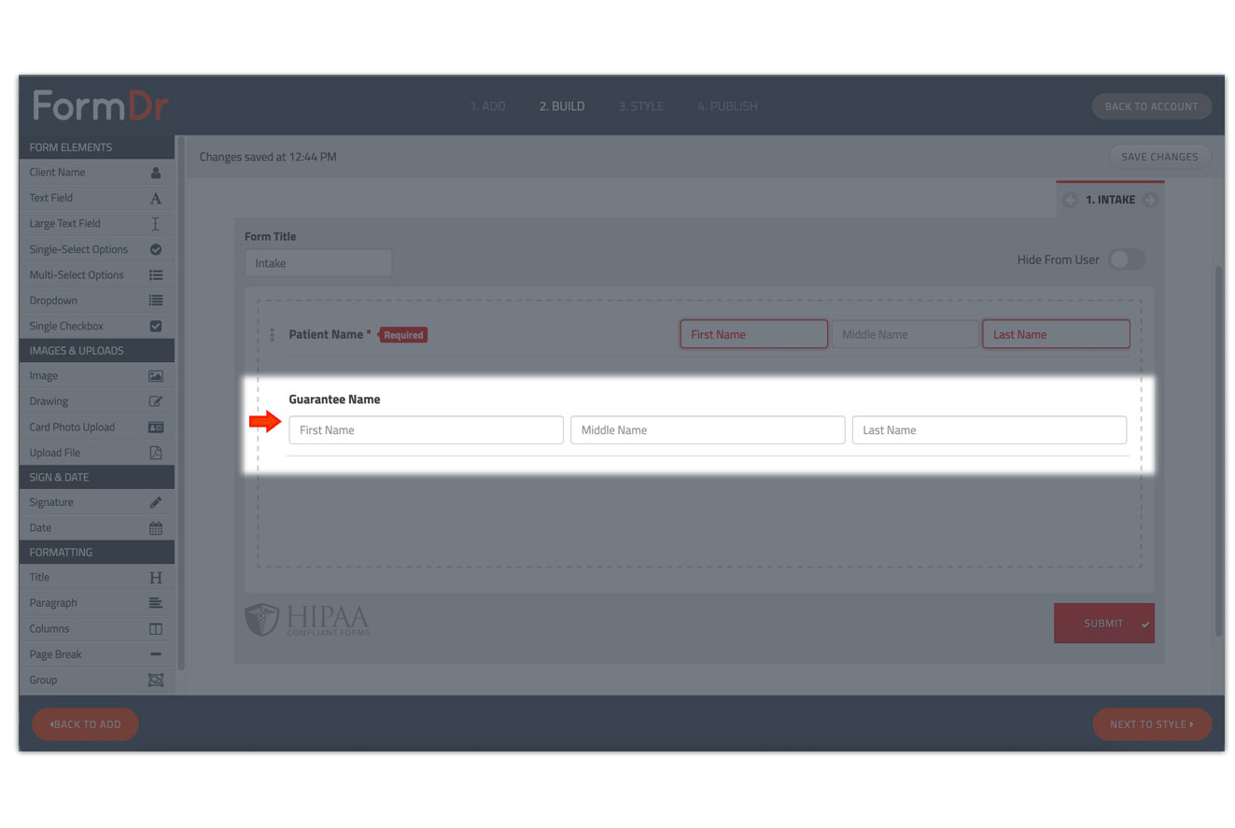The image size is (1235, 828).
Task: Click the Client Name person icon
Action: pos(156,173)
